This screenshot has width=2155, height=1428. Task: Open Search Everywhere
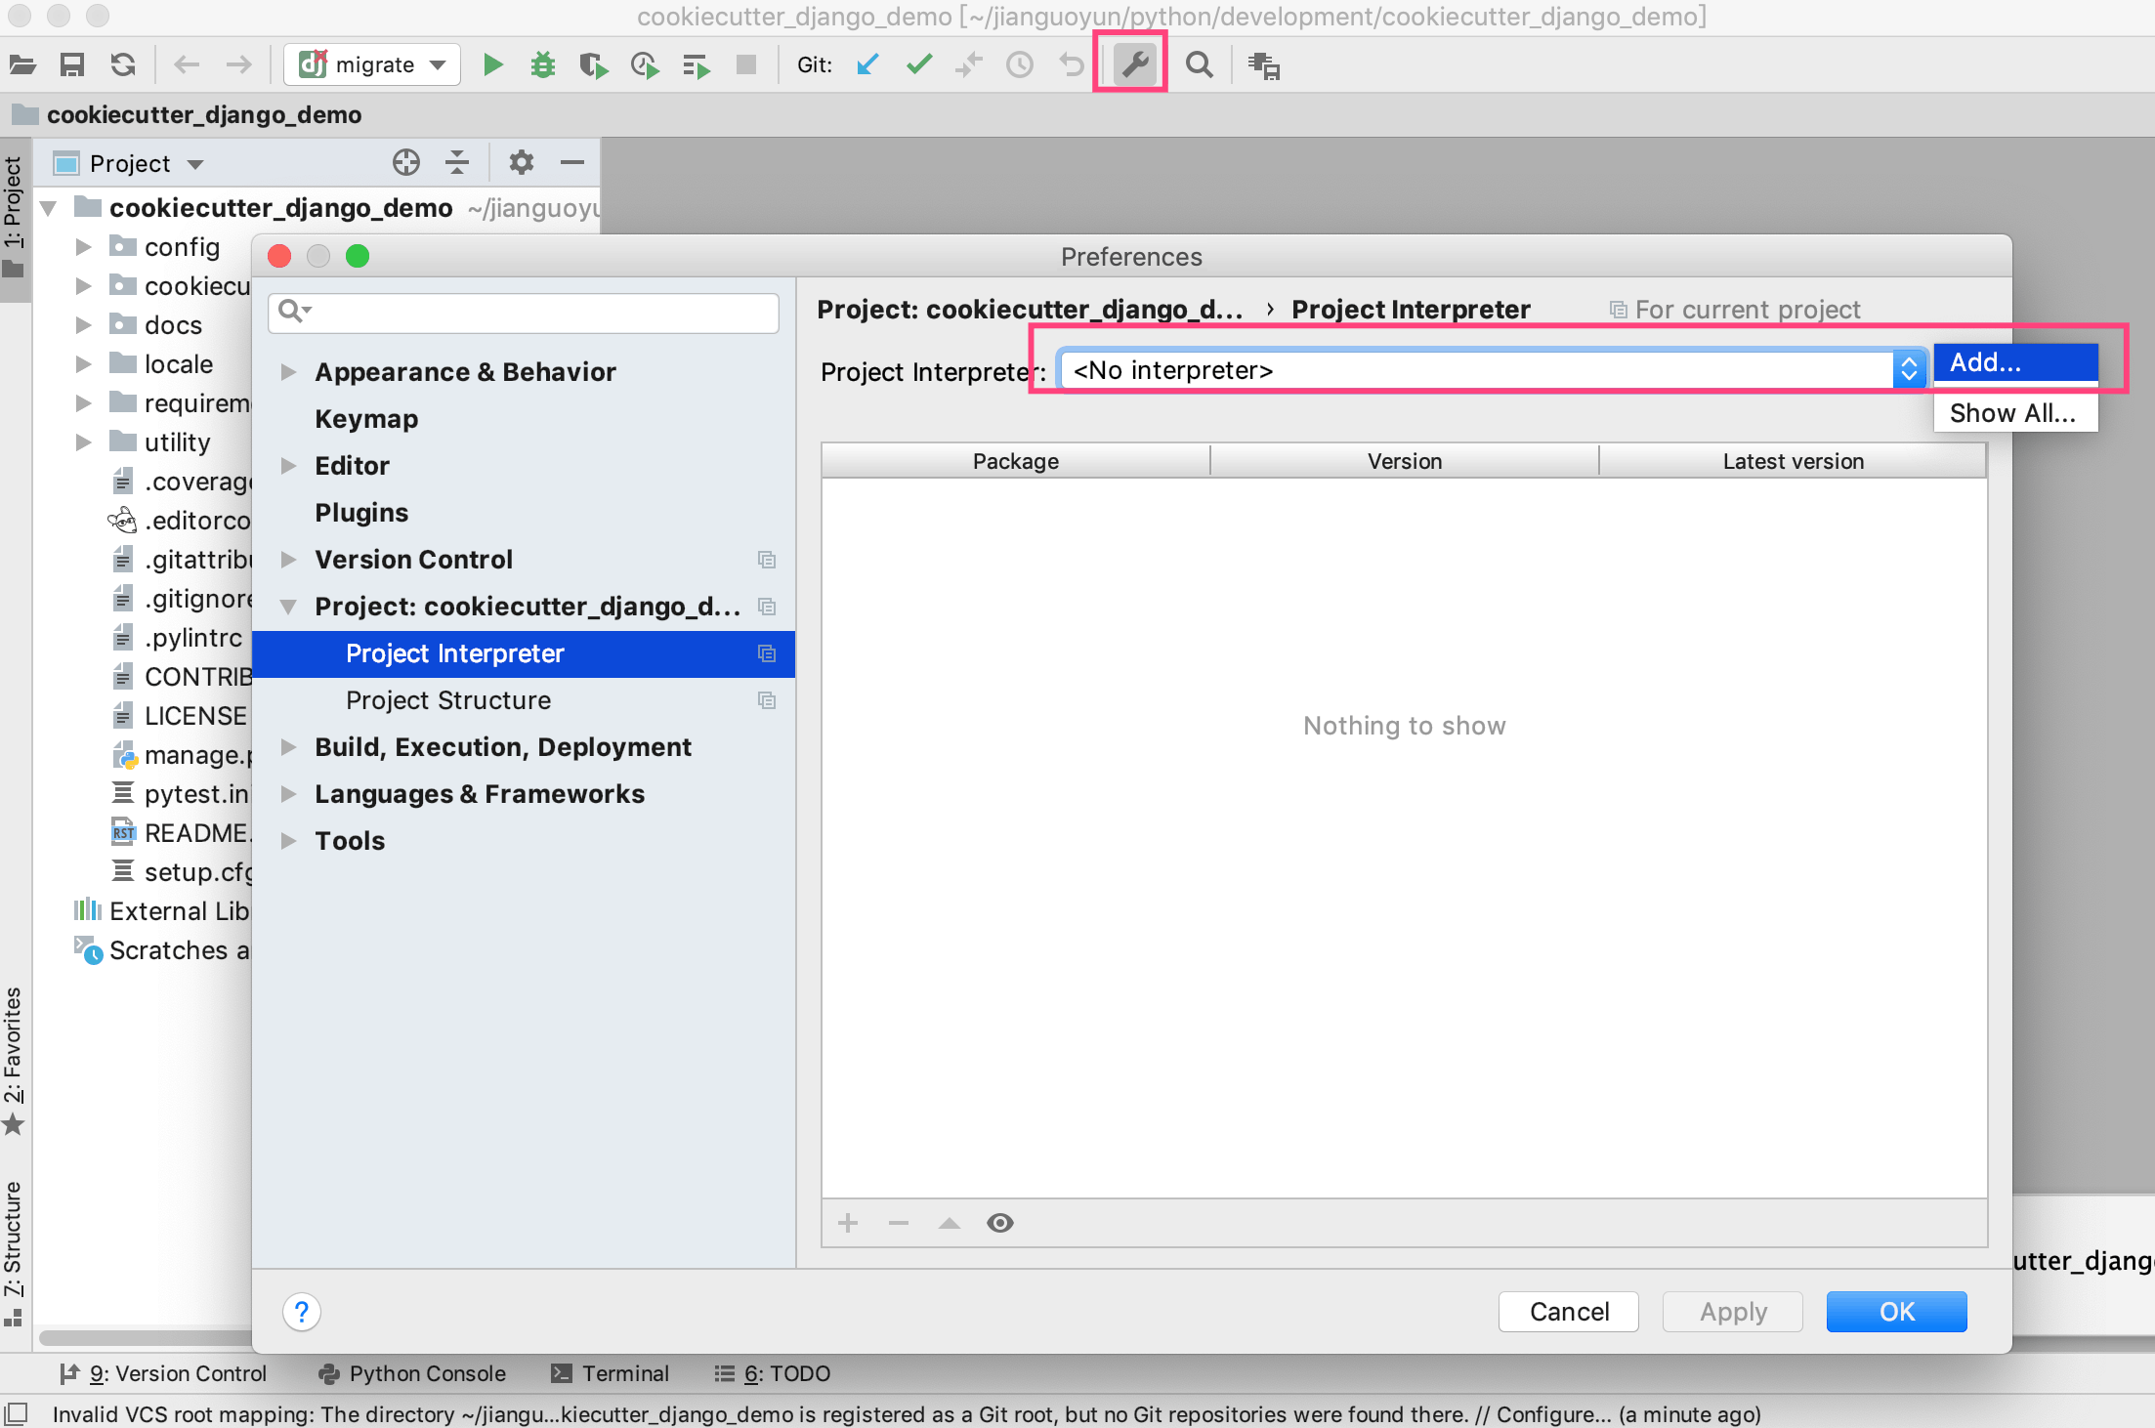click(1200, 63)
